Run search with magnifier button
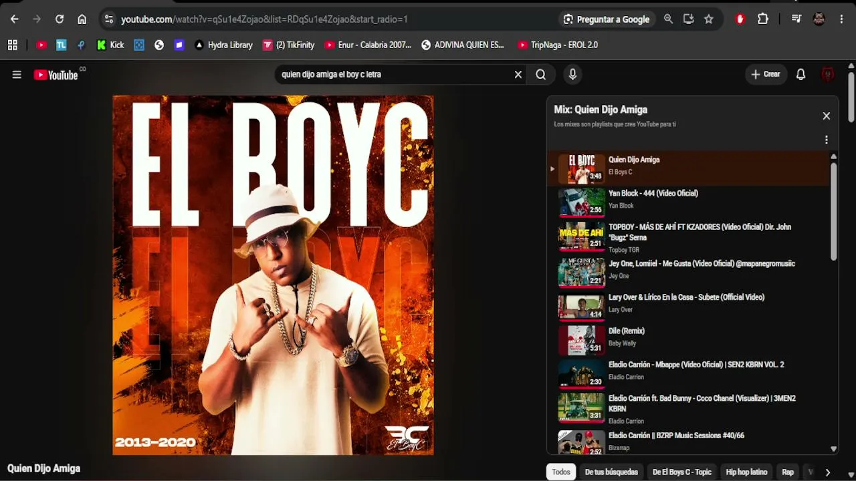 click(541, 75)
